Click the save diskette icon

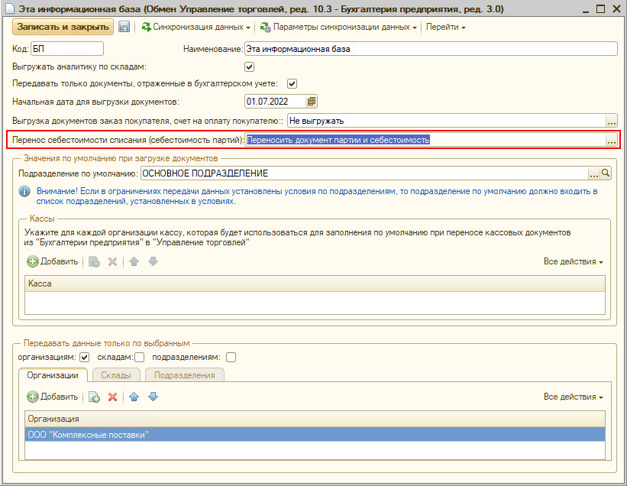pos(124,27)
